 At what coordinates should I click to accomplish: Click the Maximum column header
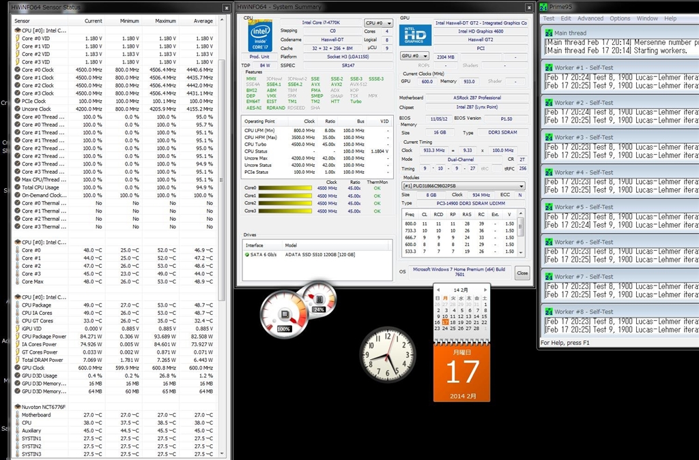[x=160, y=21]
